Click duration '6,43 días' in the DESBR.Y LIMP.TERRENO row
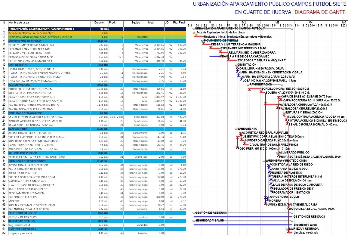The width and height of the screenshot is (348, 251). pyautogui.click(x=104, y=45)
